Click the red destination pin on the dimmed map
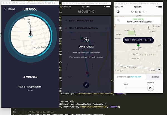The image size is (167, 115). pos(87,73)
